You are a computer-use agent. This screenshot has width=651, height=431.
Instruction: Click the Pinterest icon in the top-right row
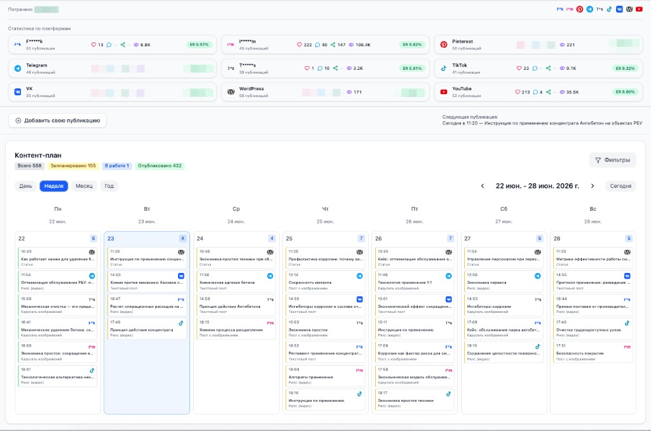tap(580, 9)
